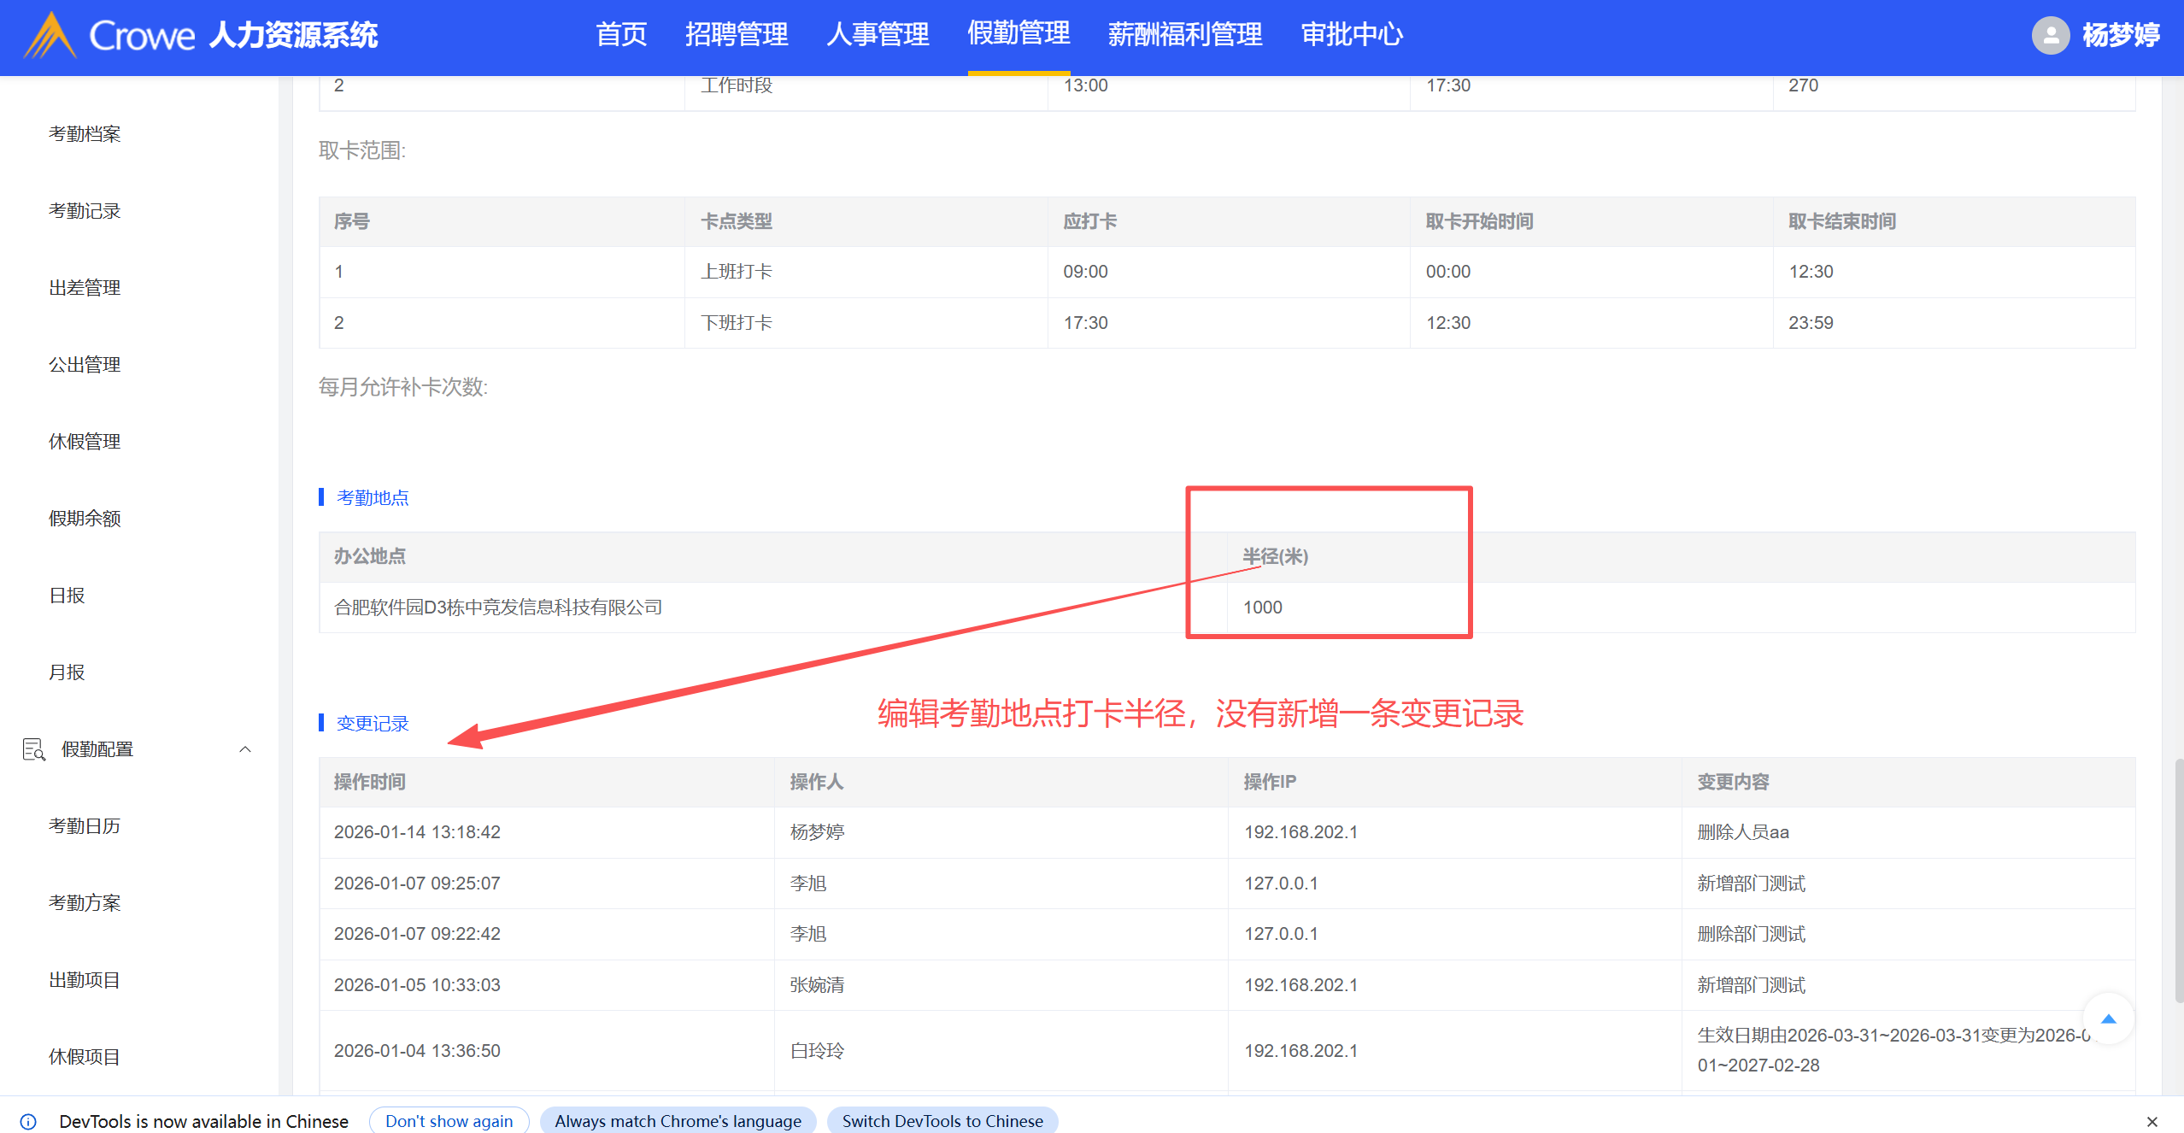
Task: Click Switch DevTools to Chinese button
Action: (x=942, y=1121)
